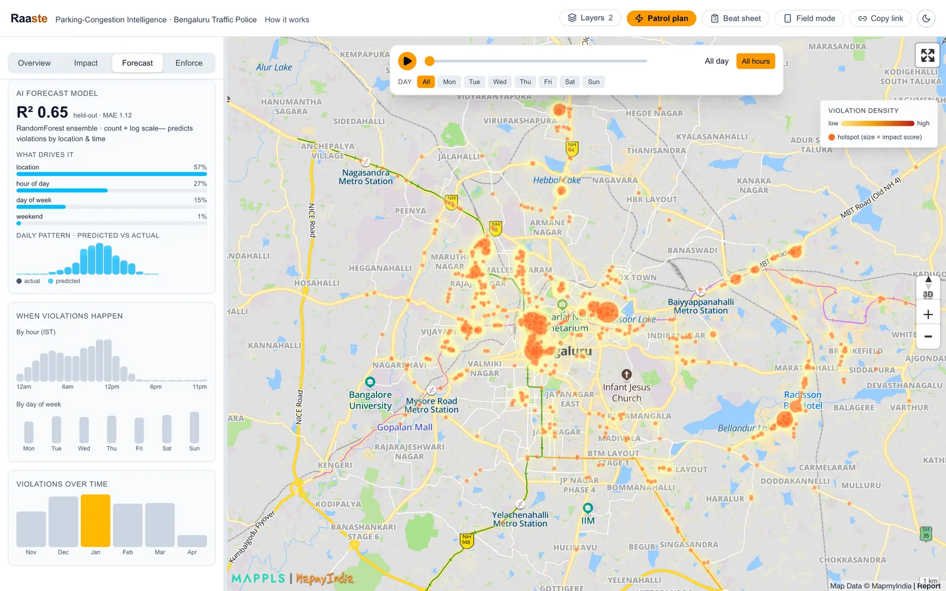Click the violation density gradient bar
The image size is (946, 591).
(x=877, y=124)
